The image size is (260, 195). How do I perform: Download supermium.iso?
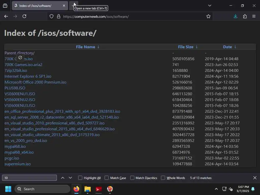tap(18, 164)
